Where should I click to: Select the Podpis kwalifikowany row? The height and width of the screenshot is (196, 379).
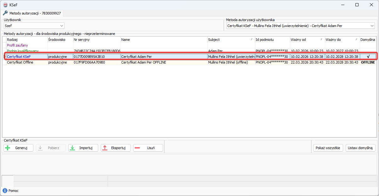click(23, 51)
